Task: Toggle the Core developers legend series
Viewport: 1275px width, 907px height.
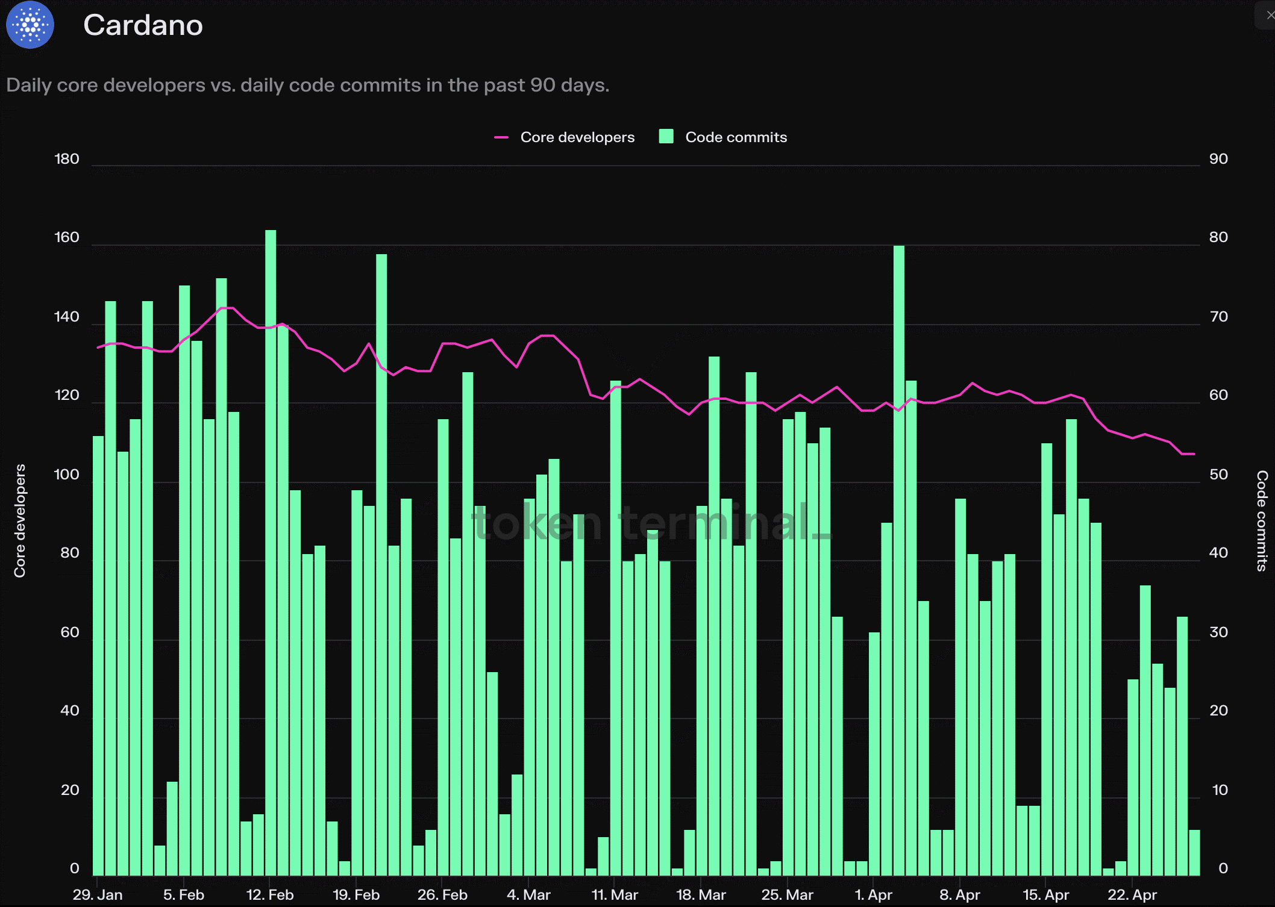Action: click(564, 137)
